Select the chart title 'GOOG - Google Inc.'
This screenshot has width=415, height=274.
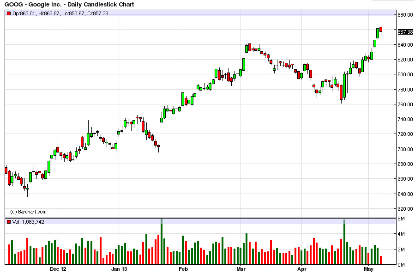click(x=33, y=5)
